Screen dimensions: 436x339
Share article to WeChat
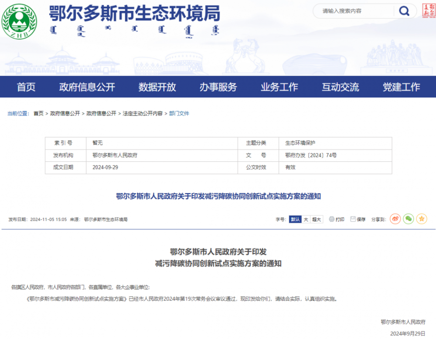tap(408, 219)
